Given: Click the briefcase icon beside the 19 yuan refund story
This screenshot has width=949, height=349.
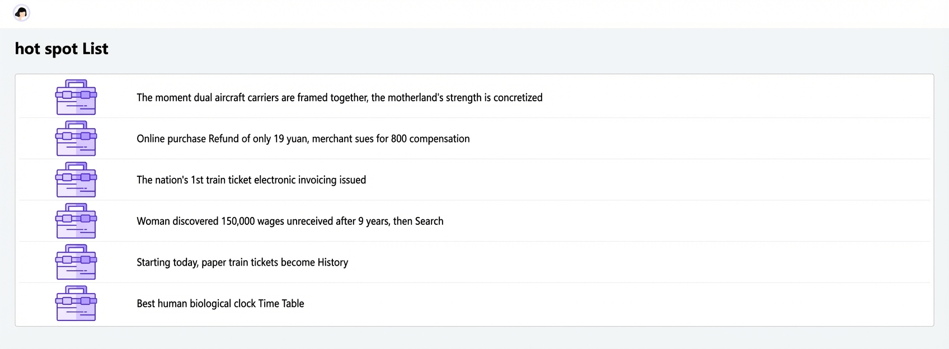Looking at the screenshot, I should [x=76, y=139].
